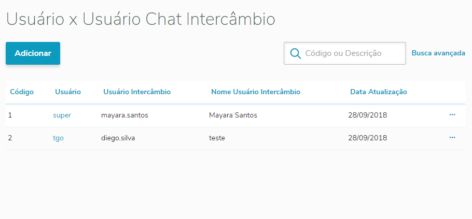
Task: Sort by the Data Atualização column header
Action: [379, 92]
